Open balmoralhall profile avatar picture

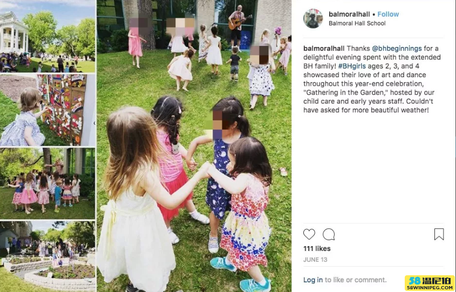click(313, 18)
